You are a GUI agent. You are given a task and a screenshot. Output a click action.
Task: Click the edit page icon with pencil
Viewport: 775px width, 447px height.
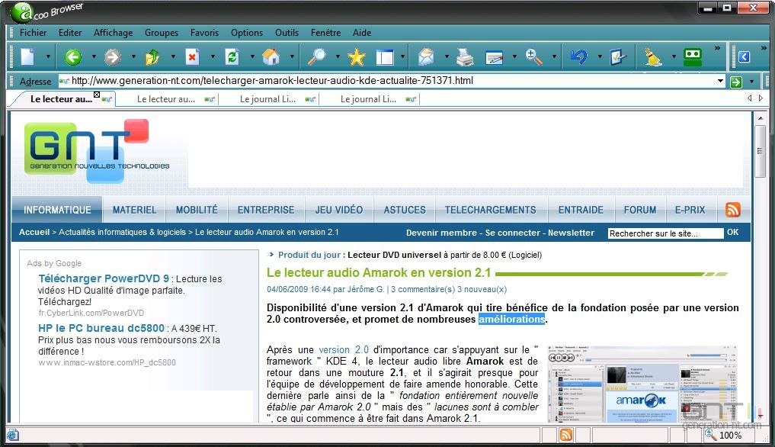tap(495, 58)
